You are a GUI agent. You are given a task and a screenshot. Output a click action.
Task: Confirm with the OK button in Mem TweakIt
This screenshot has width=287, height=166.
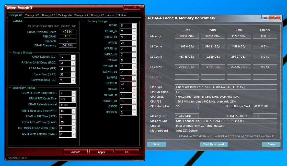127,152
